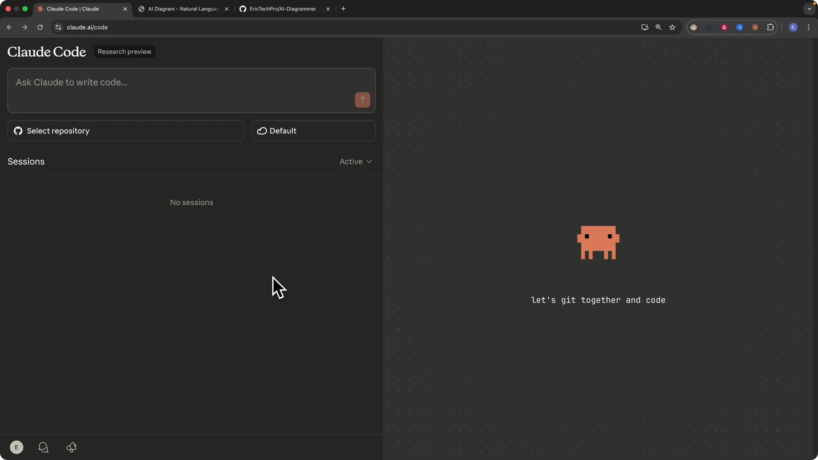The width and height of the screenshot is (818, 460).
Task: Click the Claude starburst extension icon
Action: [x=755, y=27]
